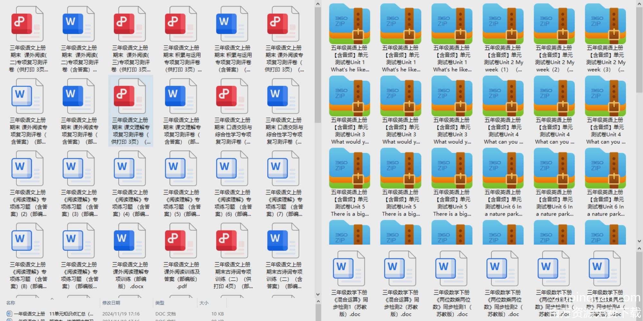Image resolution: width=643 pixels, height=321 pixels.
Task: Click the scrollbar thumb of 三年级语文 pane
Action: tap(318, 65)
